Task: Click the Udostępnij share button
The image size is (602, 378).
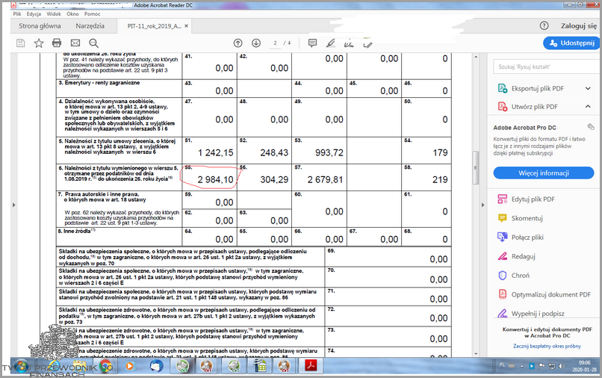Action: 571,43
